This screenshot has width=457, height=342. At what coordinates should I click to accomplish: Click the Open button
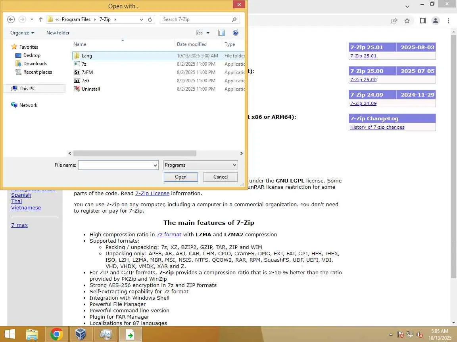(181, 177)
